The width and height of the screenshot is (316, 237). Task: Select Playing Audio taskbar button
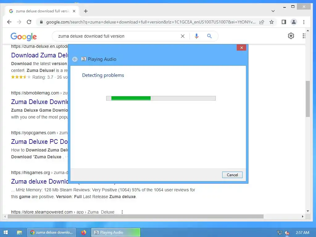[x=116, y=232]
